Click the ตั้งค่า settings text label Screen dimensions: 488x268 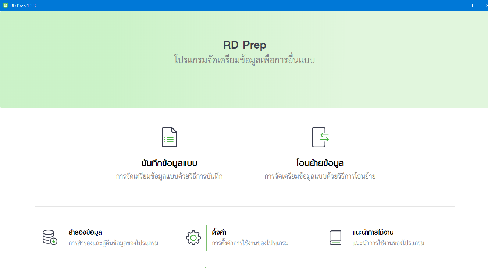[220, 232]
